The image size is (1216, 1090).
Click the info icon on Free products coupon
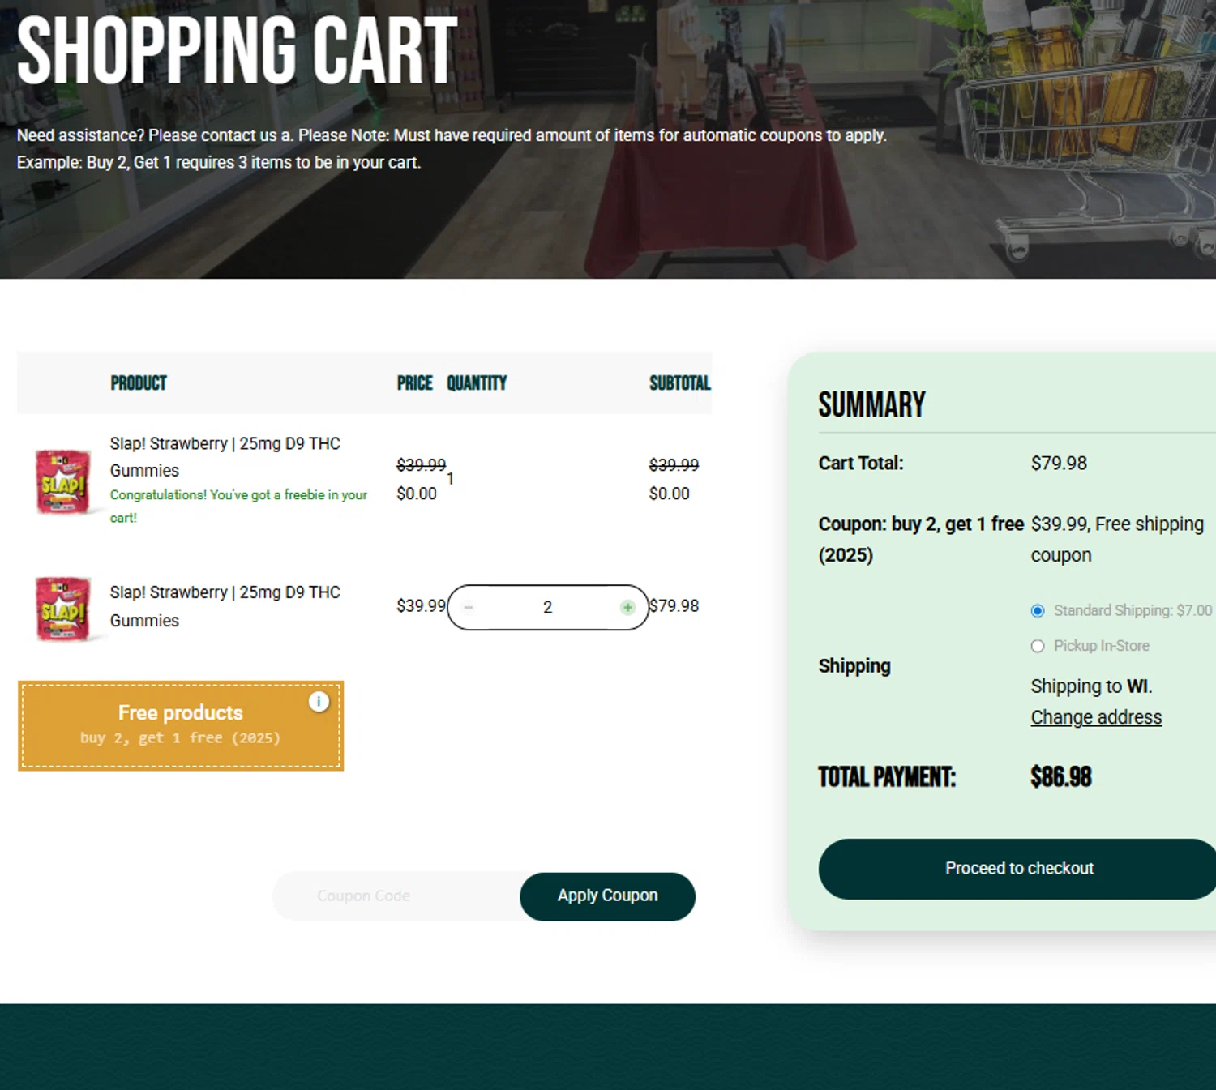point(319,702)
